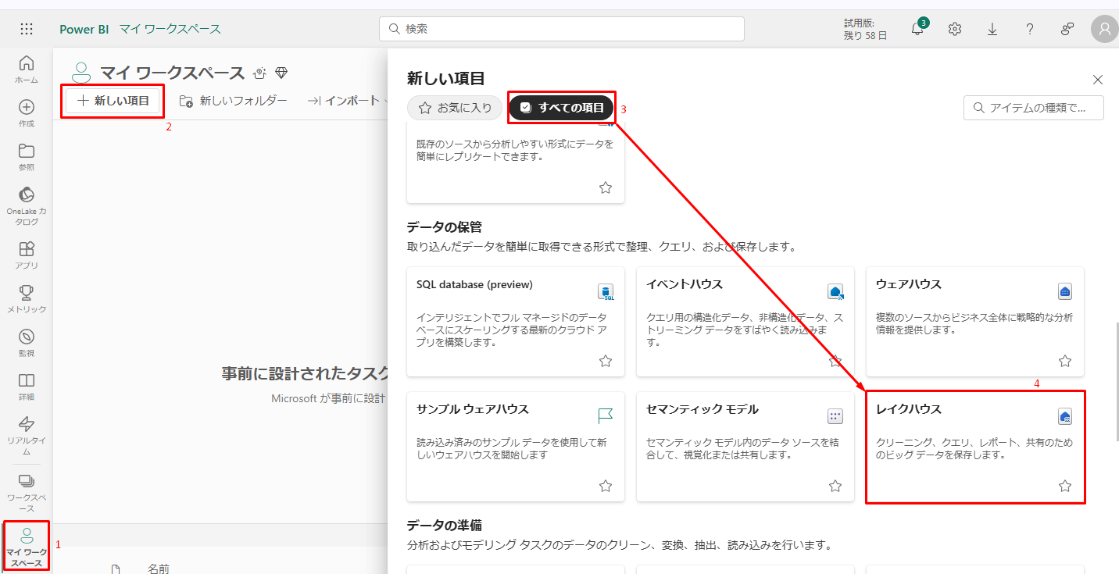Click the download arrow icon in header

coord(992,29)
